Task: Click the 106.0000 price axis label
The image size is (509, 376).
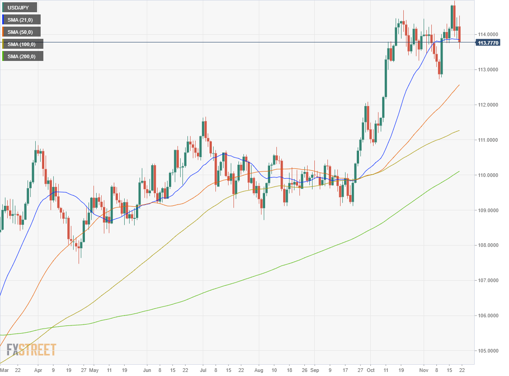Action: [488, 316]
